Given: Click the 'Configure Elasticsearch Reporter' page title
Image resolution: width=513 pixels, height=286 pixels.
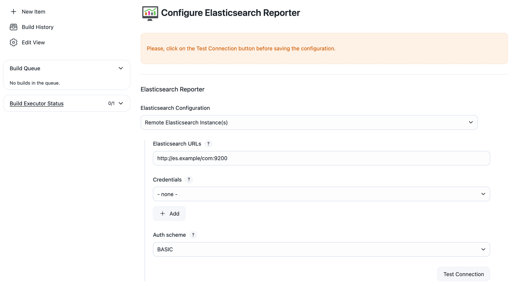Looking at the screenshot, I should 230,13.
